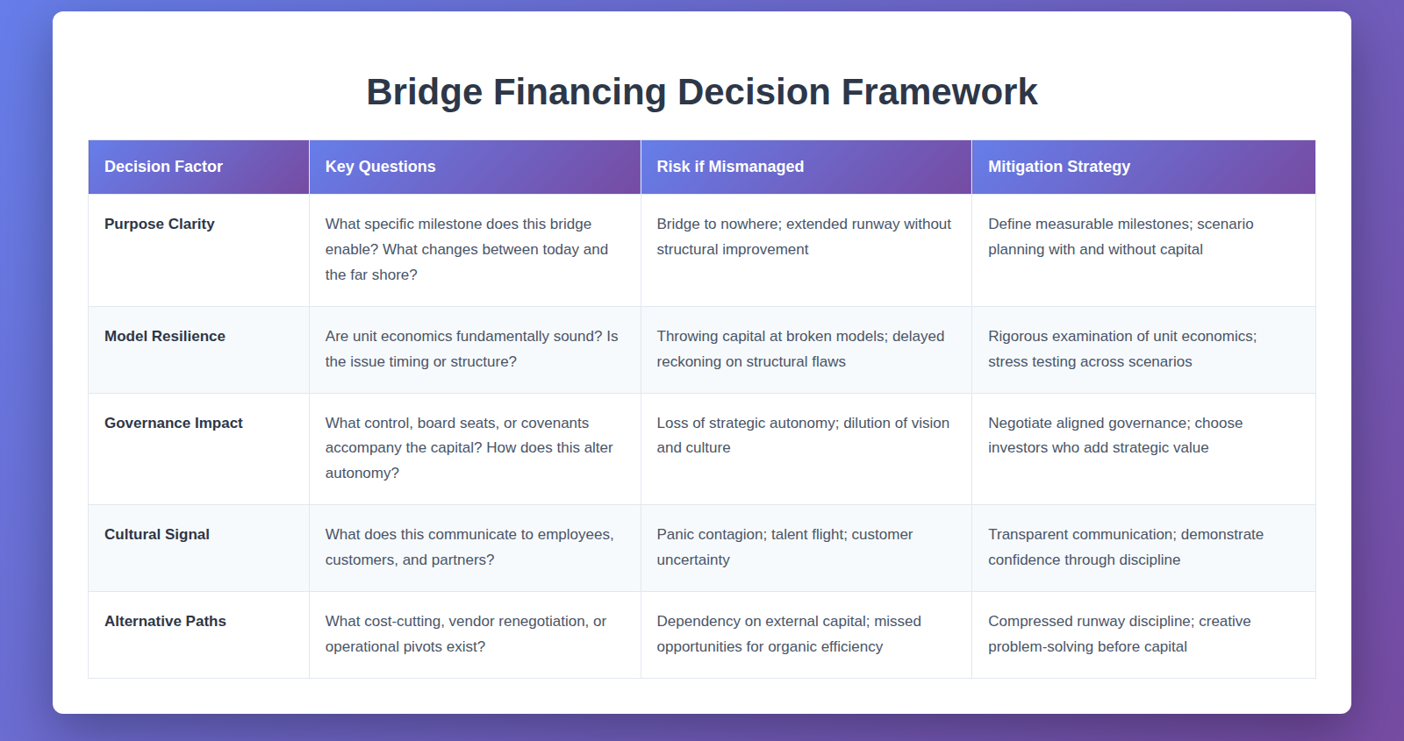Screen dimensions: 1404x741
Task: Click the Key Questions column header
Action: click(380, 167)
